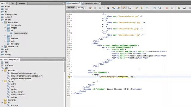Select PHP in the Navigator
Viewport: 191px width, 107px height.
tap(7, 62)
